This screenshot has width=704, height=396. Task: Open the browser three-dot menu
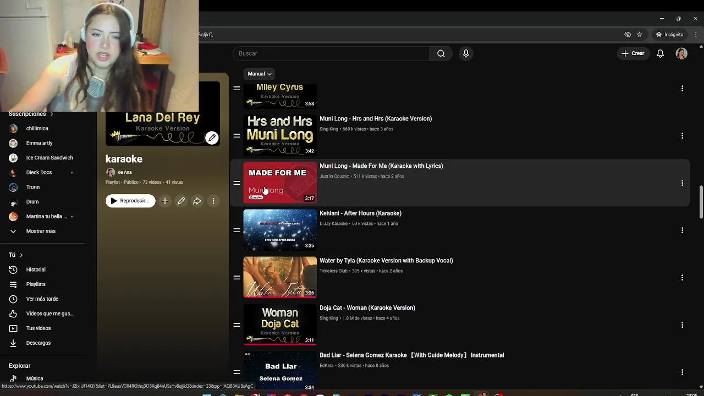tap(696, 34)
